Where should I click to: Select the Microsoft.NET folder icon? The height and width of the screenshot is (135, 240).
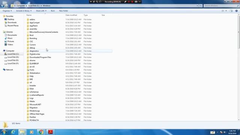[28, 104]
